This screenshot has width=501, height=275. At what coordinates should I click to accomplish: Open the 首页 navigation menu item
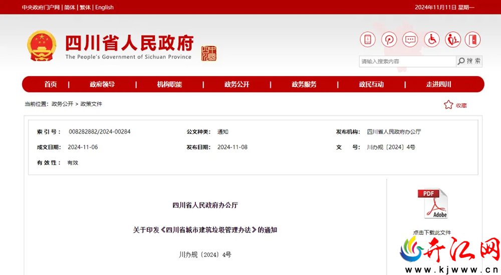pyautogui.click(x=51, y=84)
